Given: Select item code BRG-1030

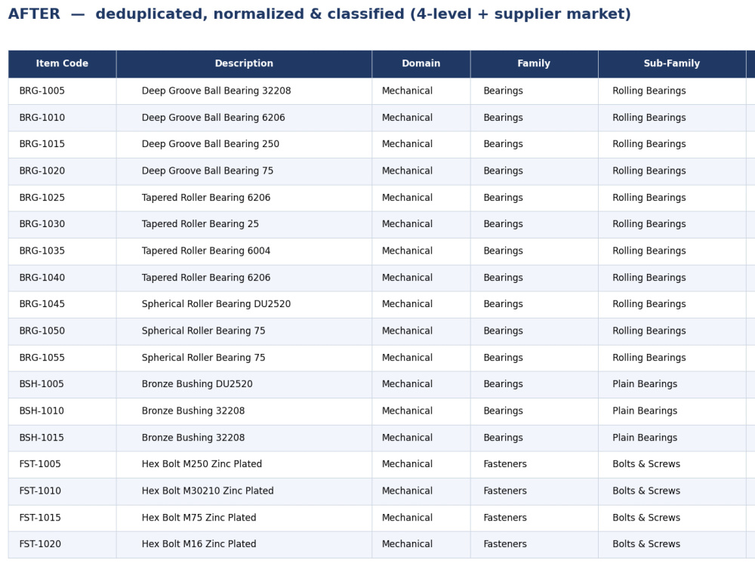Looking at the screenshot, I should click(x=42, y=224).
